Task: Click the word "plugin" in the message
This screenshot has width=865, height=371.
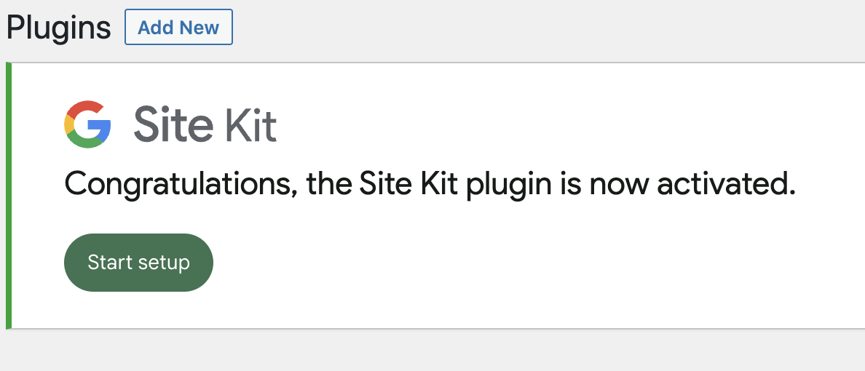Action: [x=510, y=185]
